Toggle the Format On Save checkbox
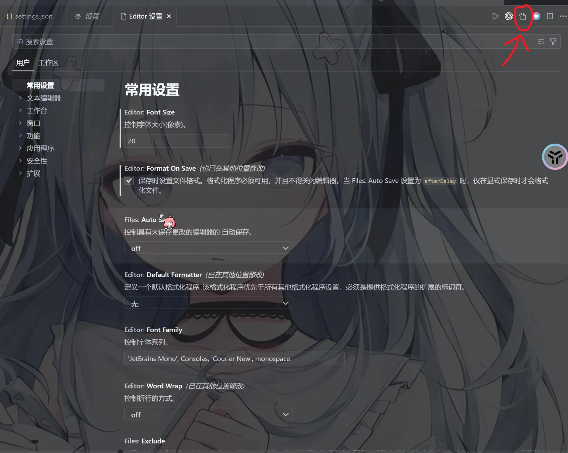Image resolution: width=568 pixels, height=453 pixels. coord(129,181)
